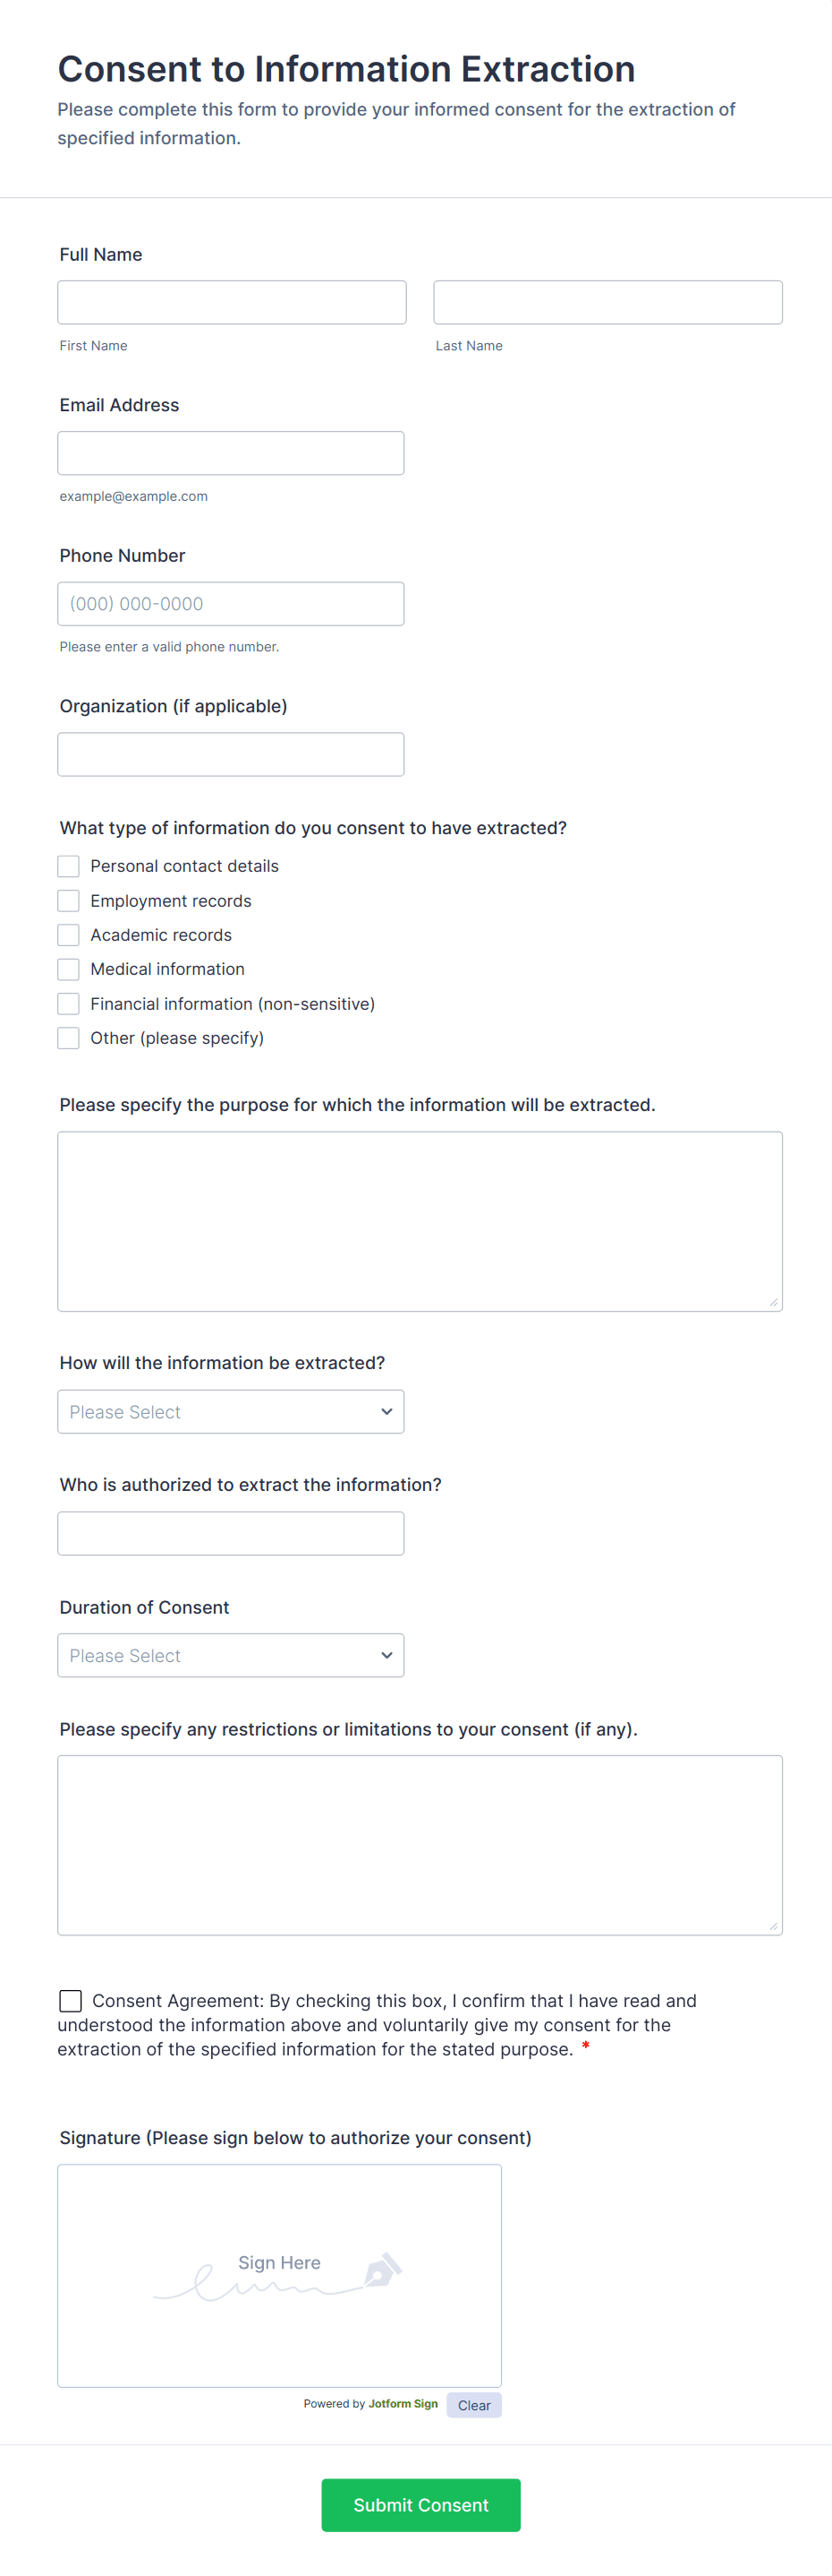Viewport: 832px width, 2576px height.
Task: Open the Jotform Sign link
Action: (403, 2404)
